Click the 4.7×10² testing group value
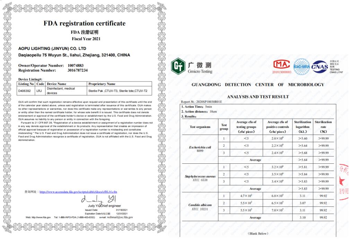 (246, 196)
